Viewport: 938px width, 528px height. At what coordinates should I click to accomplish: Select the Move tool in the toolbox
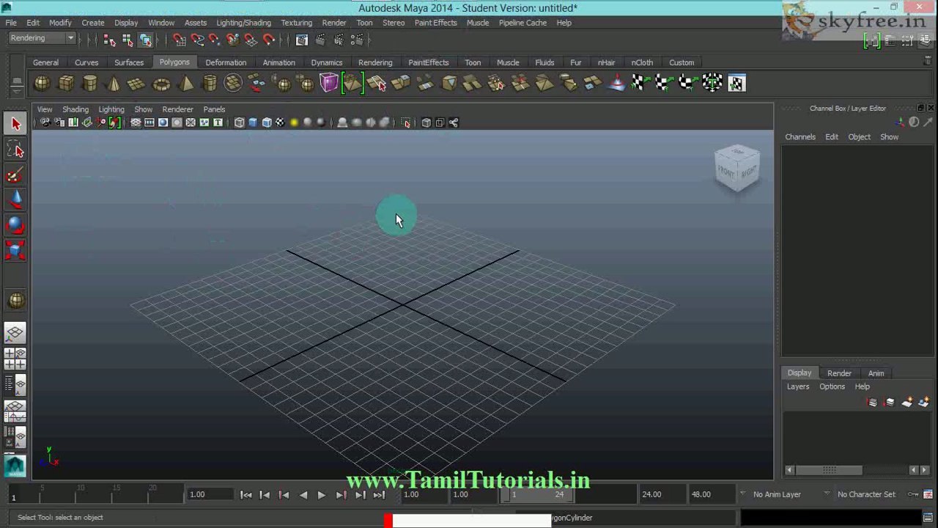15,200
